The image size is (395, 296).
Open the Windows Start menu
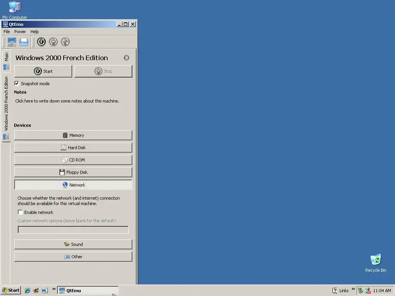10,290
